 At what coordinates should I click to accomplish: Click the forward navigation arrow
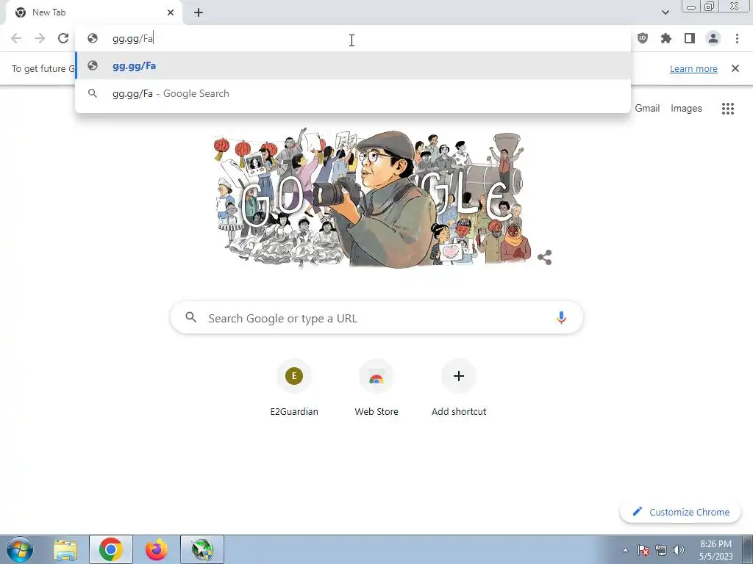pos(40,38)
